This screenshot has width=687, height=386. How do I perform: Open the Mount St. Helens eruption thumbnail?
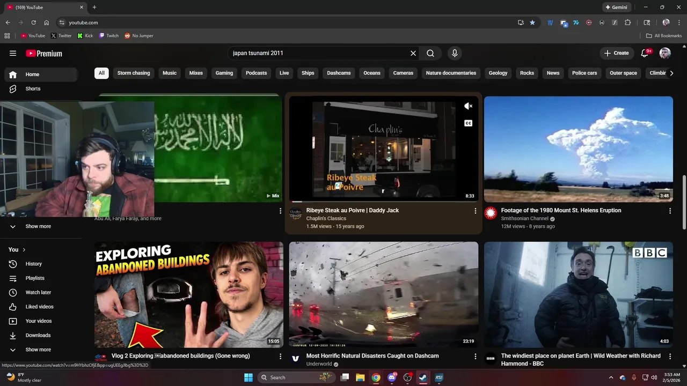tap(579, 149)
